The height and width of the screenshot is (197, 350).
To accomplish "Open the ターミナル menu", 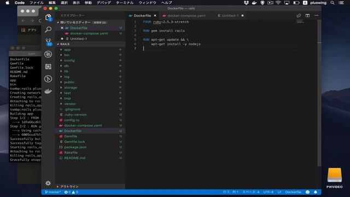I will point(125,3).
